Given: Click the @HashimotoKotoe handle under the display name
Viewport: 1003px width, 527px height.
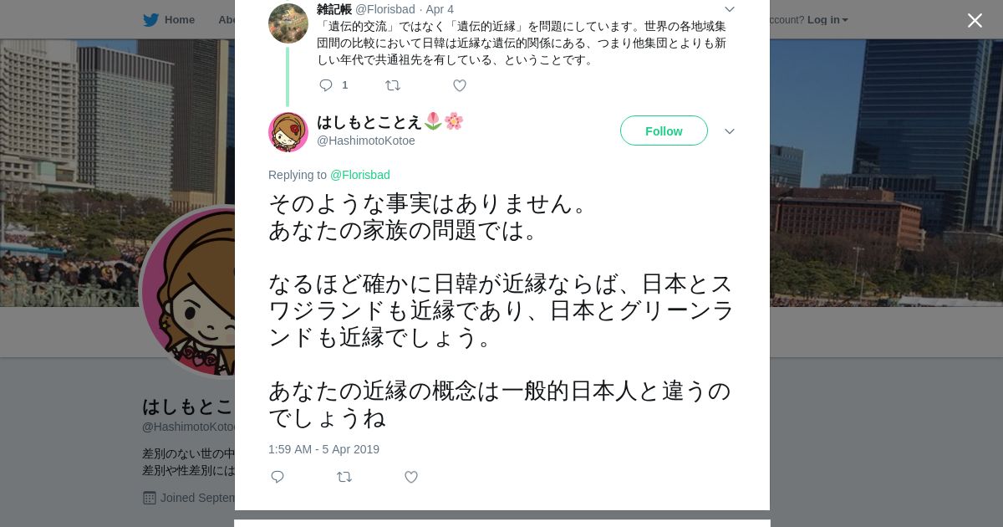Looking at the screenshot, I should [366, 141].
